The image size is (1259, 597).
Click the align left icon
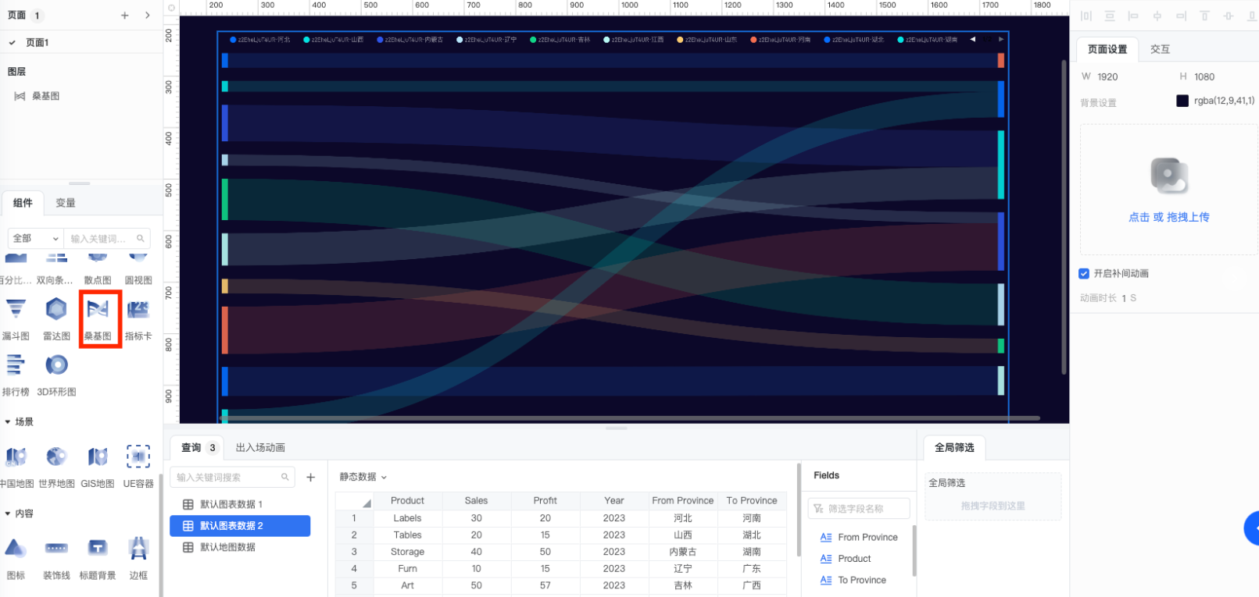1133,16
